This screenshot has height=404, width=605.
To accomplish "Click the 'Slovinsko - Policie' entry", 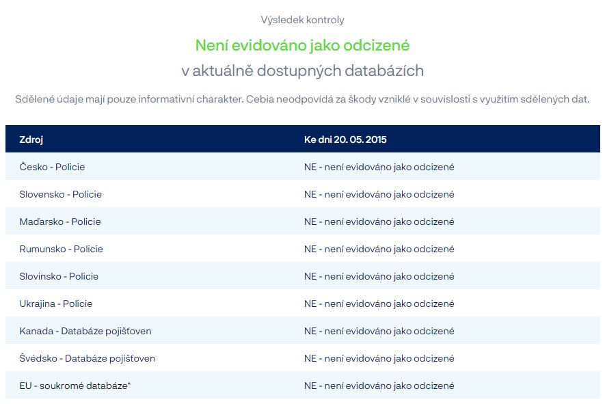I will [x=59, y=276].
